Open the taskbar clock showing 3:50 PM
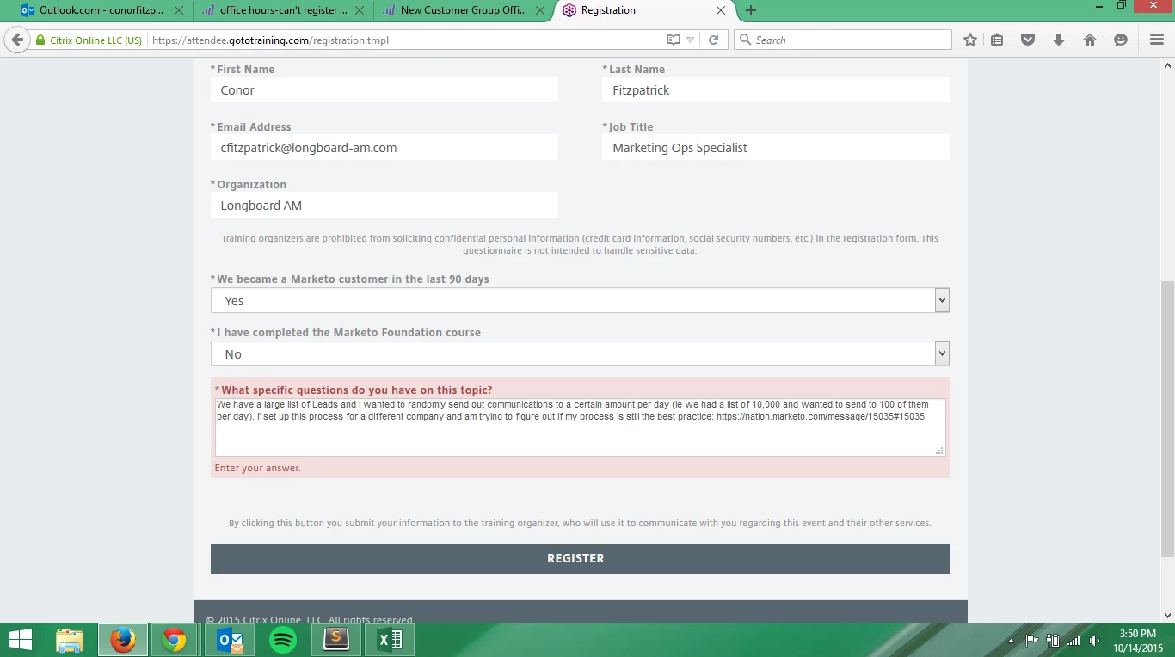Image resolution: width=1175 pixels, height=657 pixels. point(1138,641)
